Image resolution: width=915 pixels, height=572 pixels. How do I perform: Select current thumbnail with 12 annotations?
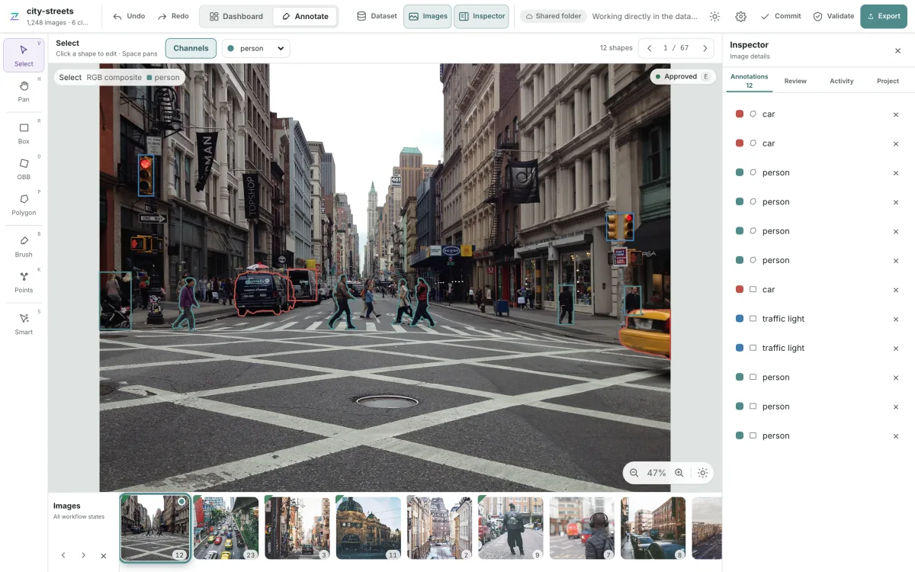(x=155, y=529)
